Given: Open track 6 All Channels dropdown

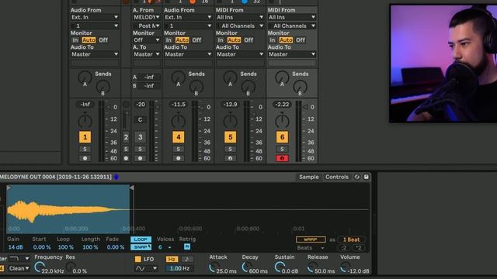Looking at the screenshot, I should 292,26.
